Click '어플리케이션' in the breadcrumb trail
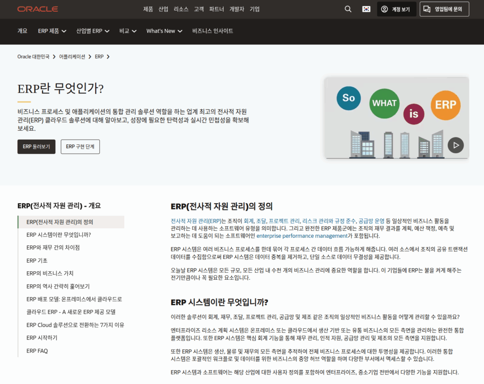 pos(71,56)
